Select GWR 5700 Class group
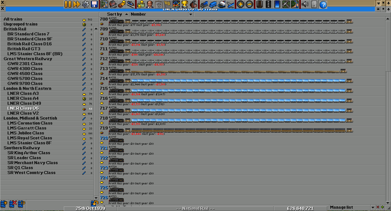 pos(47,78)
